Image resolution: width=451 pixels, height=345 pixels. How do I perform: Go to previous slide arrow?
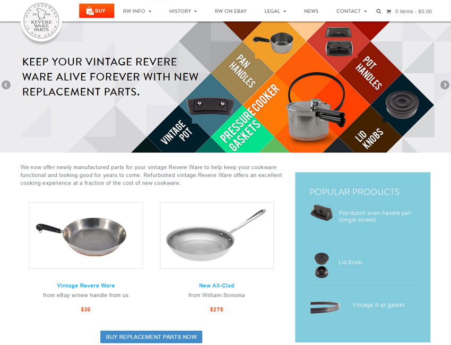click(x=6, y=85)
